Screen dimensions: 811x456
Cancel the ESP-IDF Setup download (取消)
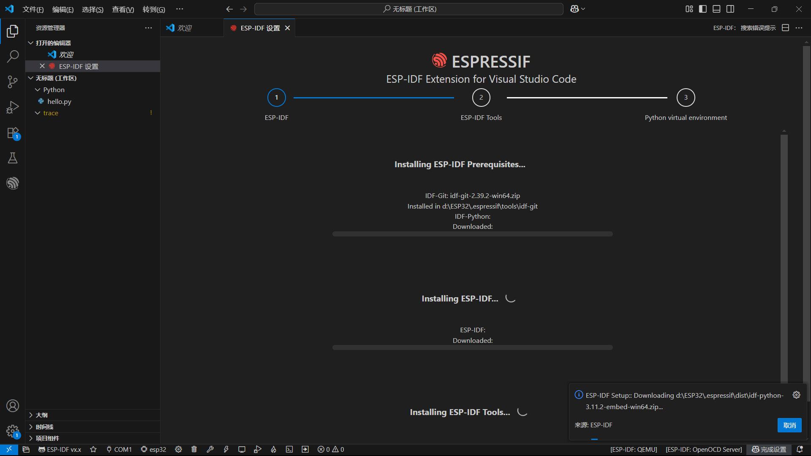click(789, 425)
